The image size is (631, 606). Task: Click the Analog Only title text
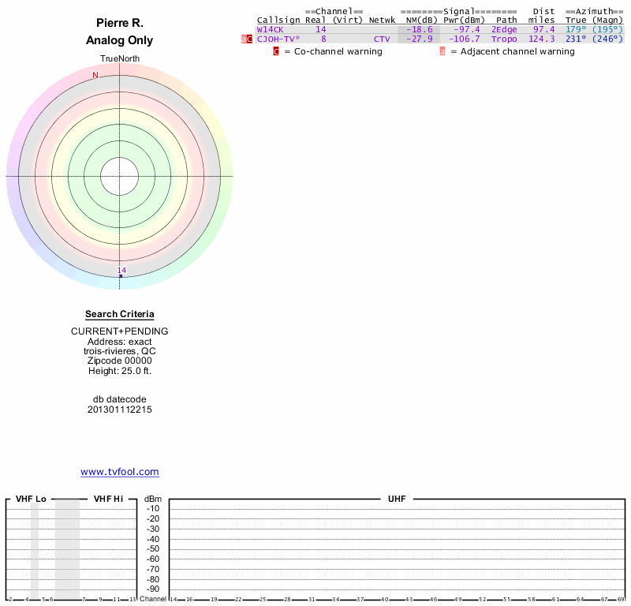pos(119,40)
